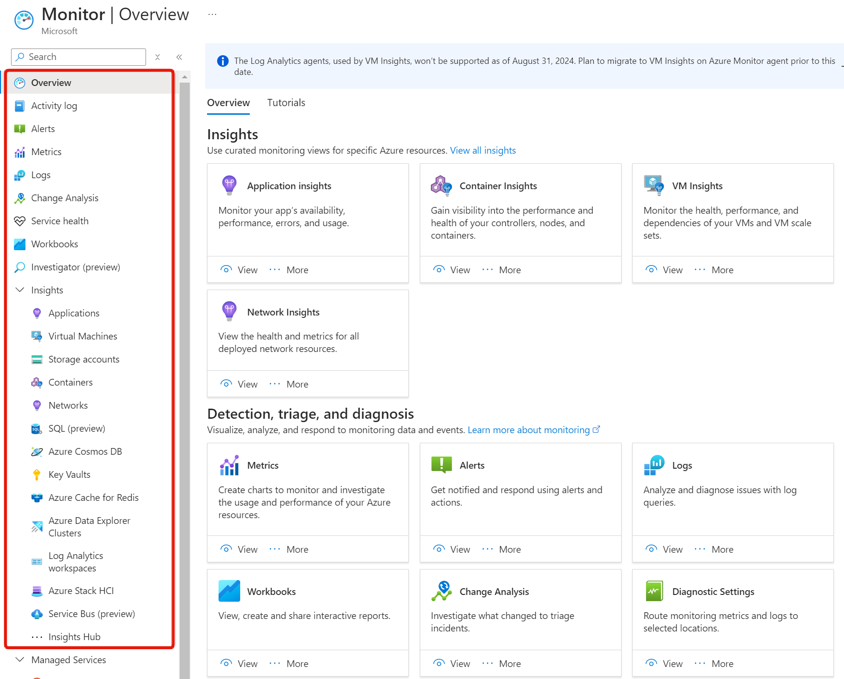Click the Service health heart icon
844x679 pixels.
coord(20,221)
